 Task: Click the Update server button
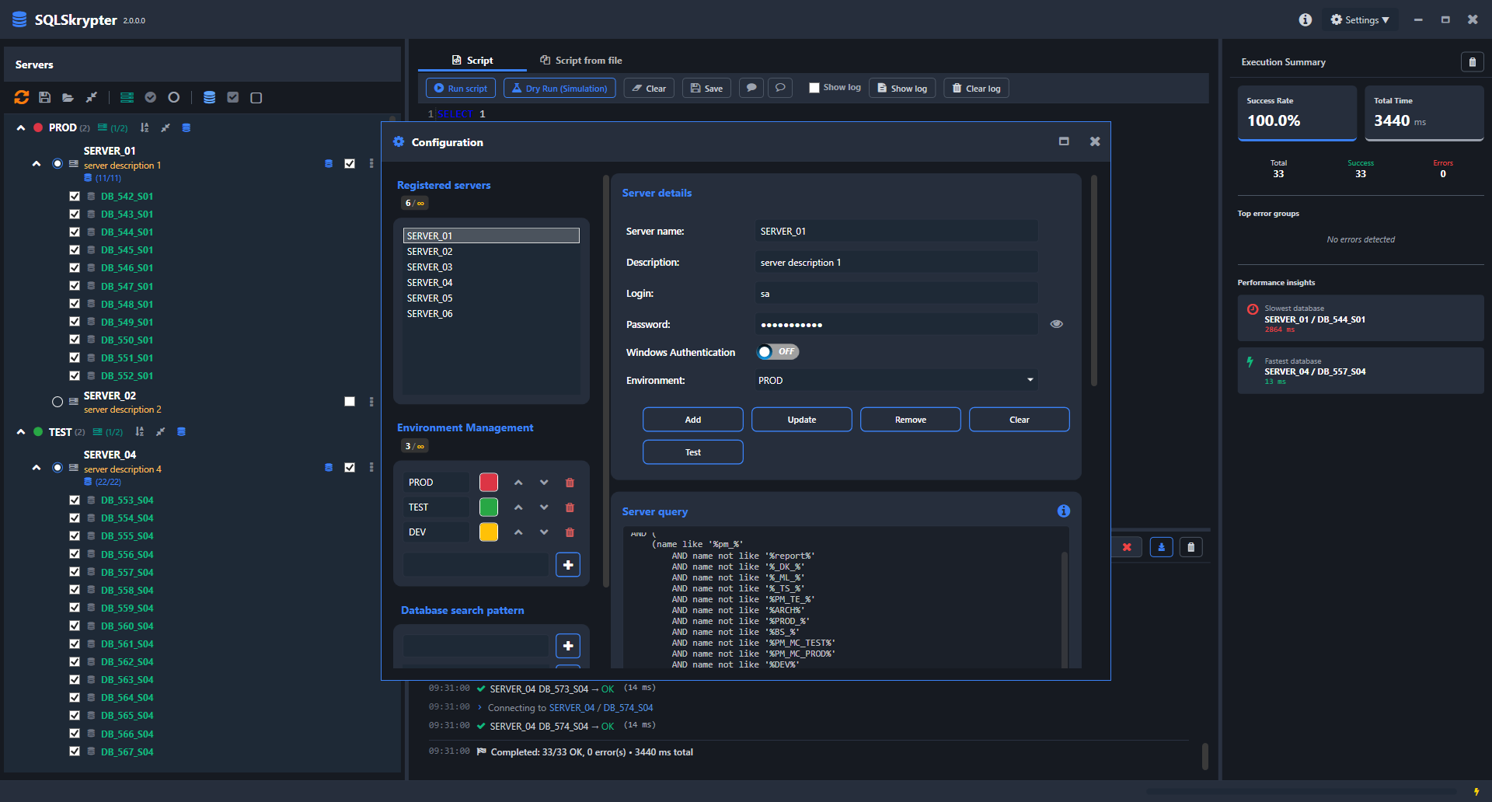[x=802, y=420]
